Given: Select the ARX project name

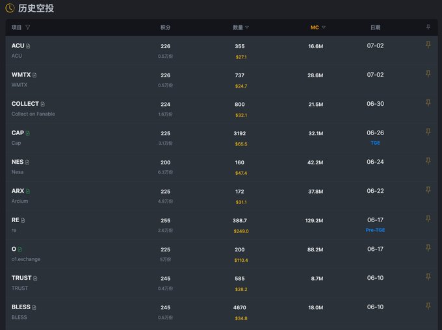Looking at the screenshot, I should pos(18,191).
